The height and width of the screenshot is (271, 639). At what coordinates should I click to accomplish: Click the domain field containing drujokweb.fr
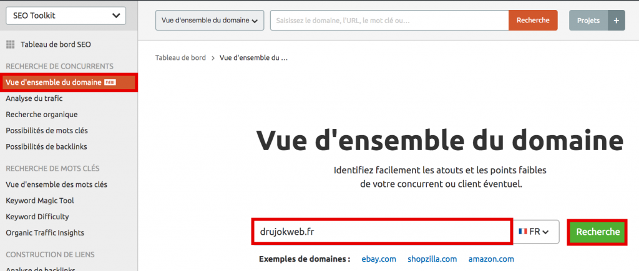coord(381,232)
